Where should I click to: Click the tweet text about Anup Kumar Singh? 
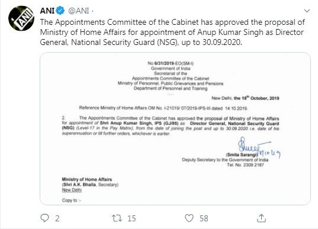[172, 32]
